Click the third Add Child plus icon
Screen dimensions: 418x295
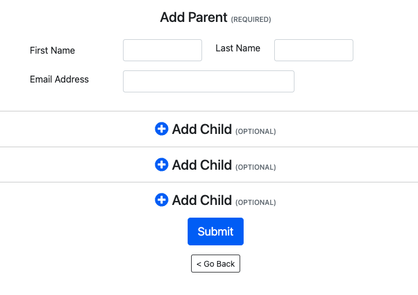[x=162, y=200]
